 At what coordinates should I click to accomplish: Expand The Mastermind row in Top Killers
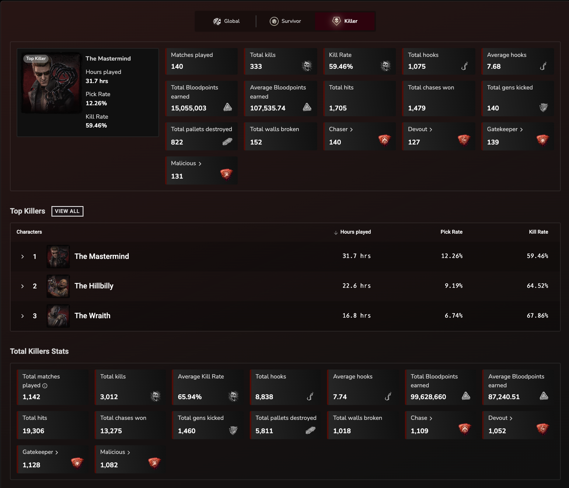(22, 256)
